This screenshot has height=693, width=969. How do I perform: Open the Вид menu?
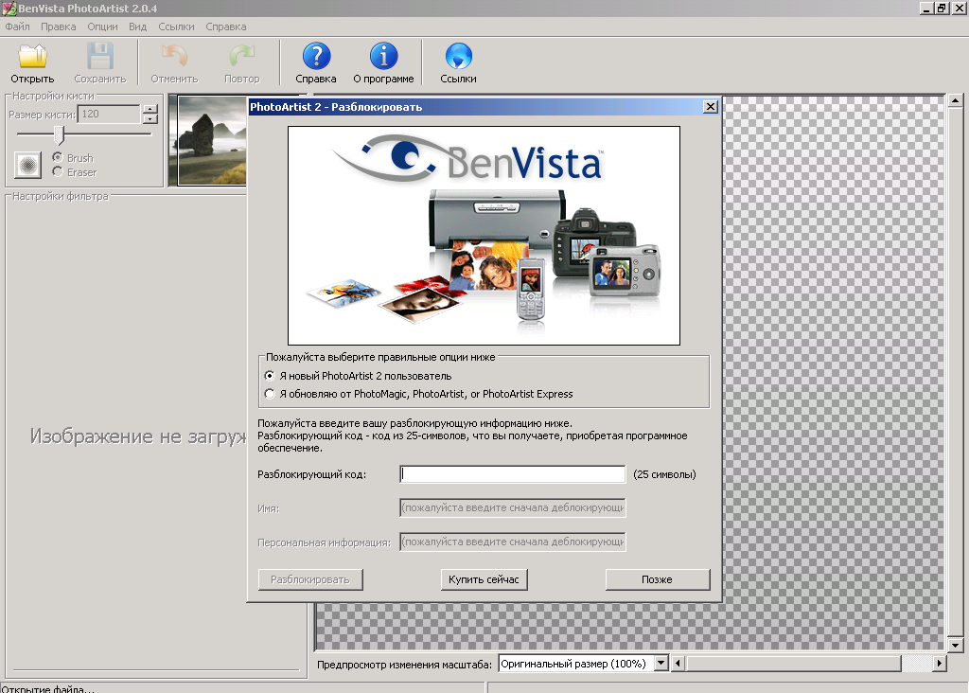[x=138, y=27]
